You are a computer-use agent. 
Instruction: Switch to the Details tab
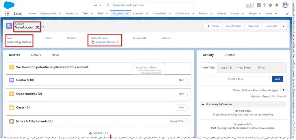[x=36, y=55]
